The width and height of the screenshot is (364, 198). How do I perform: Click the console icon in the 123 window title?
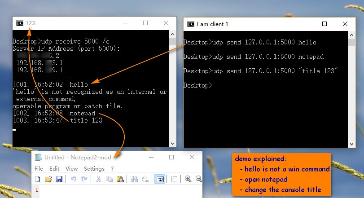(x=20, y=23)
